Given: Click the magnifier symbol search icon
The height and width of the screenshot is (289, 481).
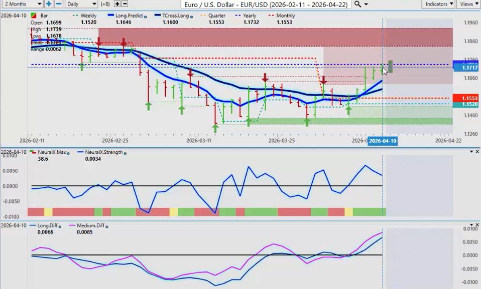Looking at the screenshot, I should pyautogui.click(x=357, y=4).
